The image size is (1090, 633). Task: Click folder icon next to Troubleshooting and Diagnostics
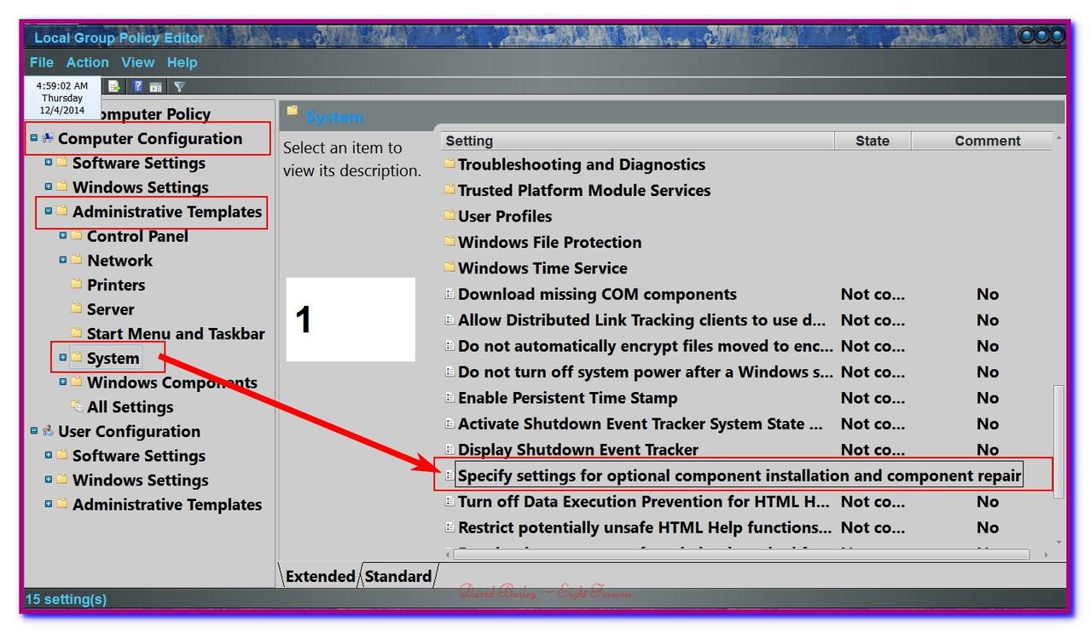click(449, 164)
